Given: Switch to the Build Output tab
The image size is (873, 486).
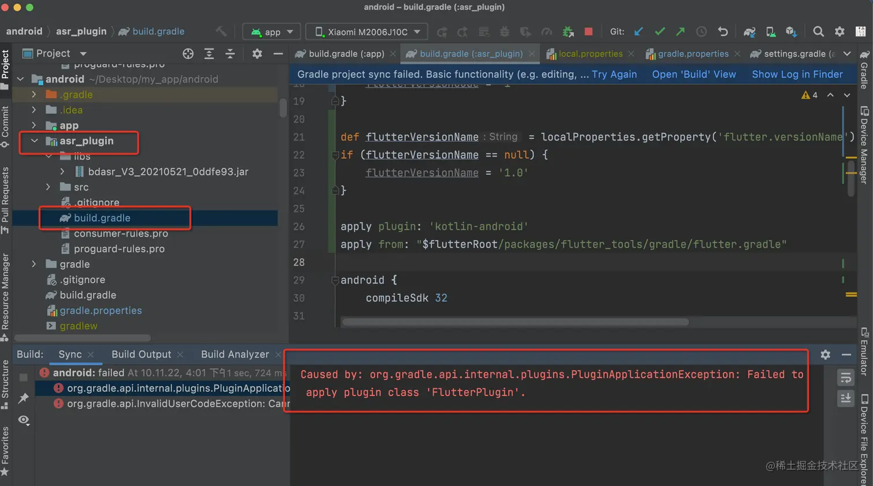Looking at the screenshot, I should coord(141,354).
